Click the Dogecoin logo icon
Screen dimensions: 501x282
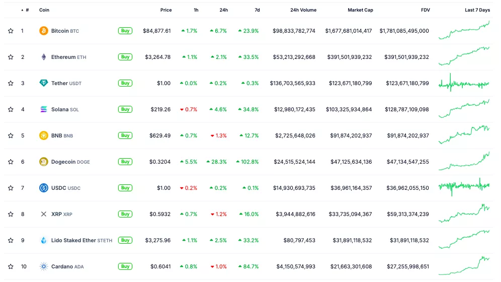coord(44,162)
